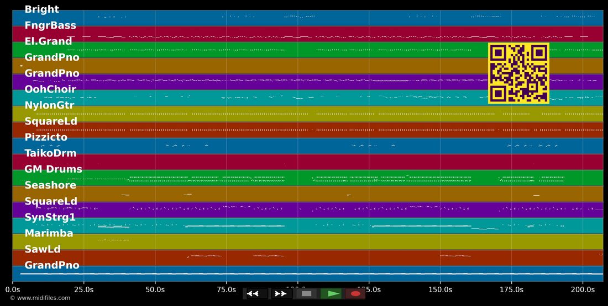Image resolution: width=608 pixels, height=306 pixels.
Task: Click the 150.0s time axis label
Action: 440,289
